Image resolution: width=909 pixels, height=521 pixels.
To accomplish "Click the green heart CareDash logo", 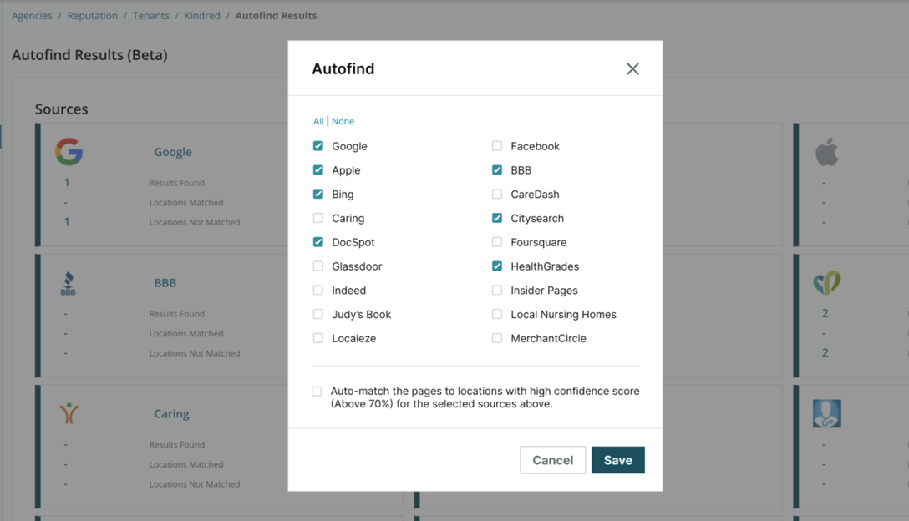I will 826,282.
